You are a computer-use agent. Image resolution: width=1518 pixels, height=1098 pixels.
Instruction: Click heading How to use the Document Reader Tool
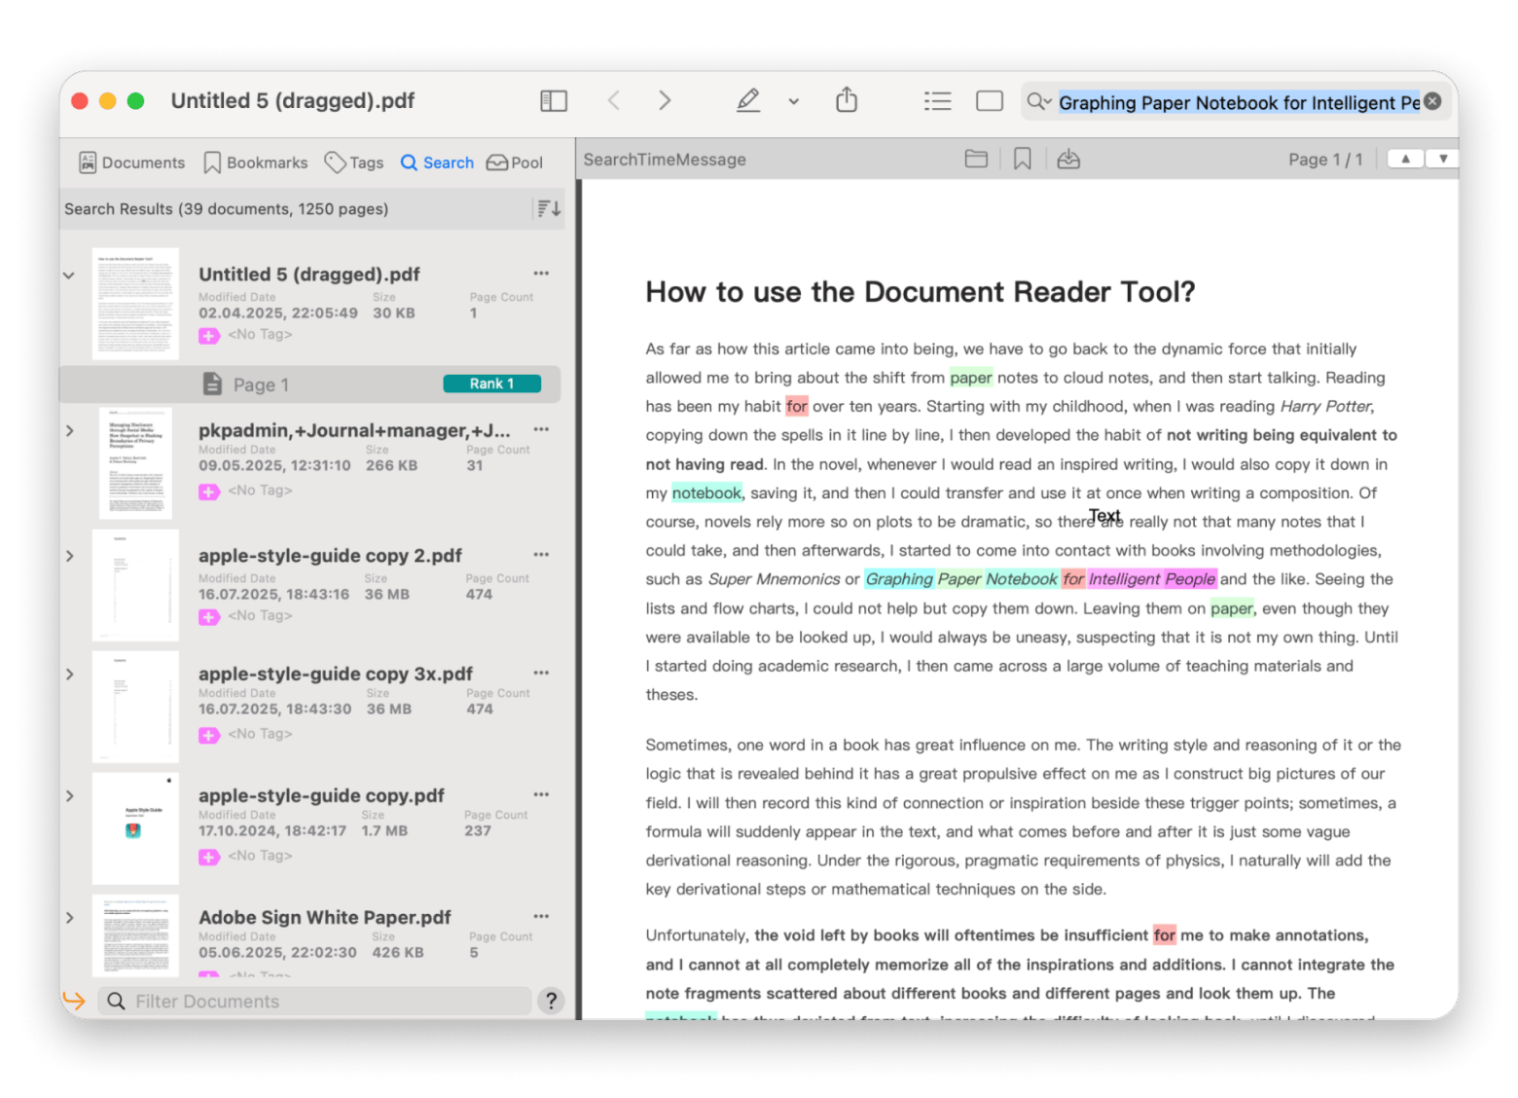pyautogui.click(x=921, y=292)
